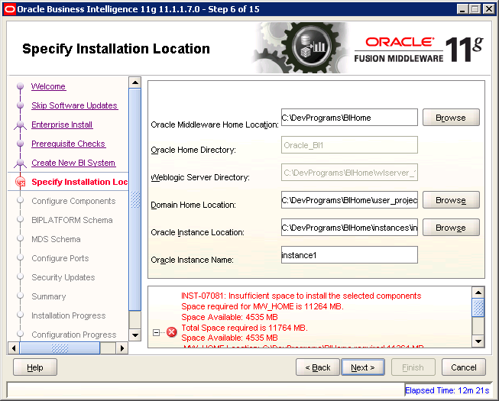Click the Configure Ports step label
The image size is (499, 401).
(60, 258)
